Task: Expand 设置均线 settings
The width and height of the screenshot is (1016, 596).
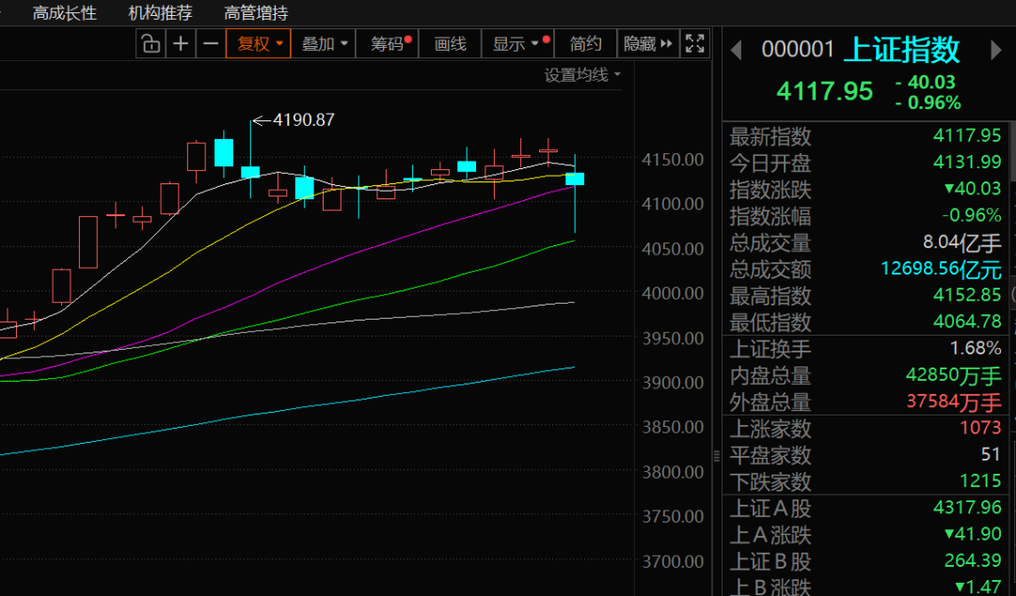Action: (x=582, y=75)
